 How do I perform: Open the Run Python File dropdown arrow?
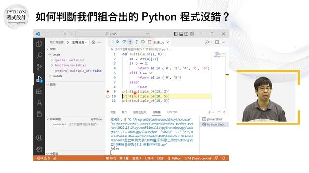point(211,42)
